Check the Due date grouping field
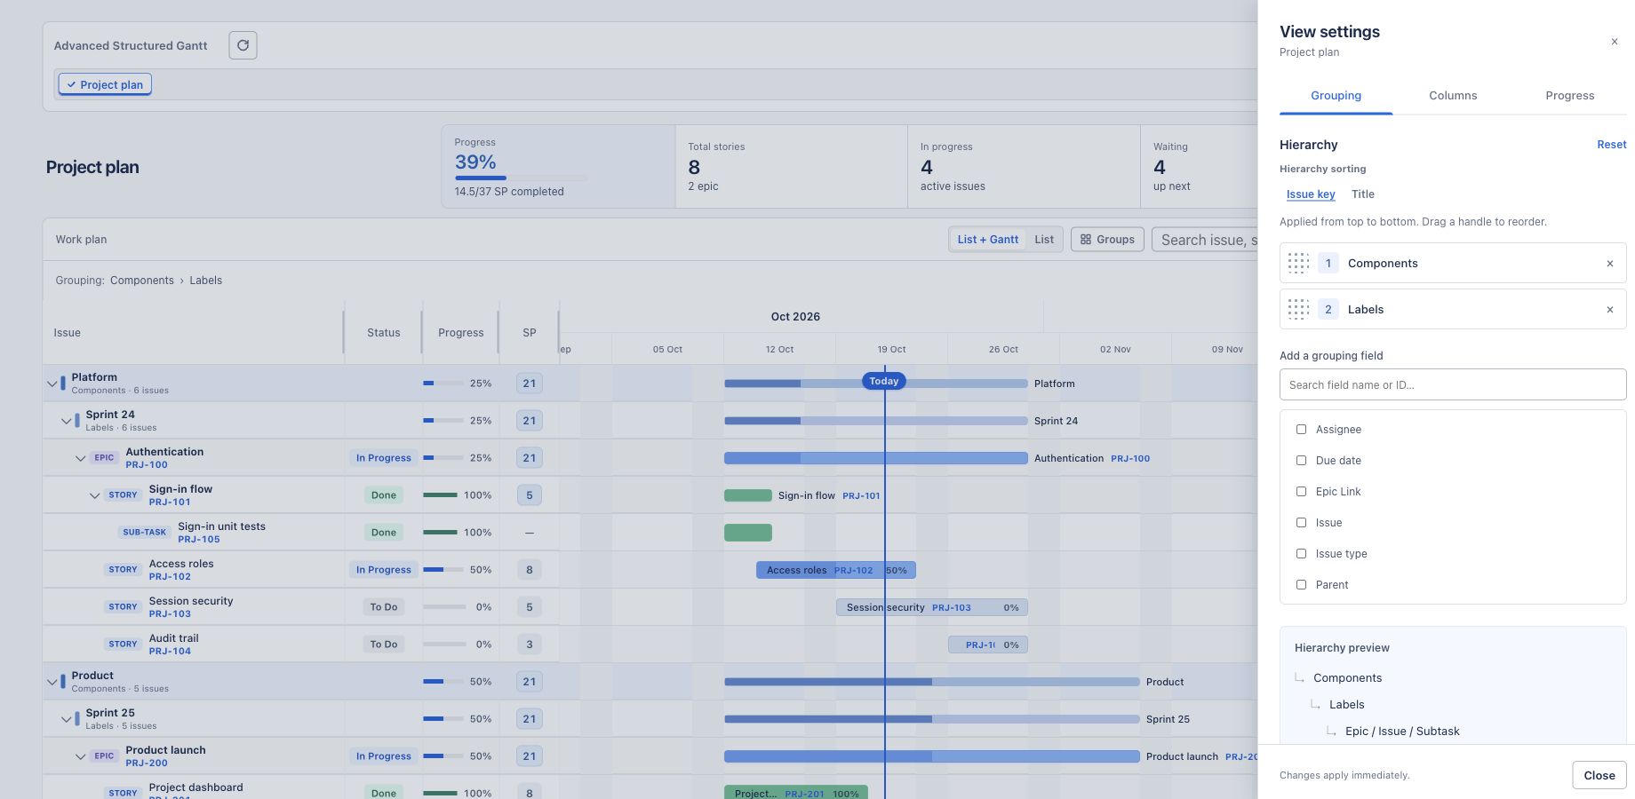The image size is (1635, 799). [1301, 461]
